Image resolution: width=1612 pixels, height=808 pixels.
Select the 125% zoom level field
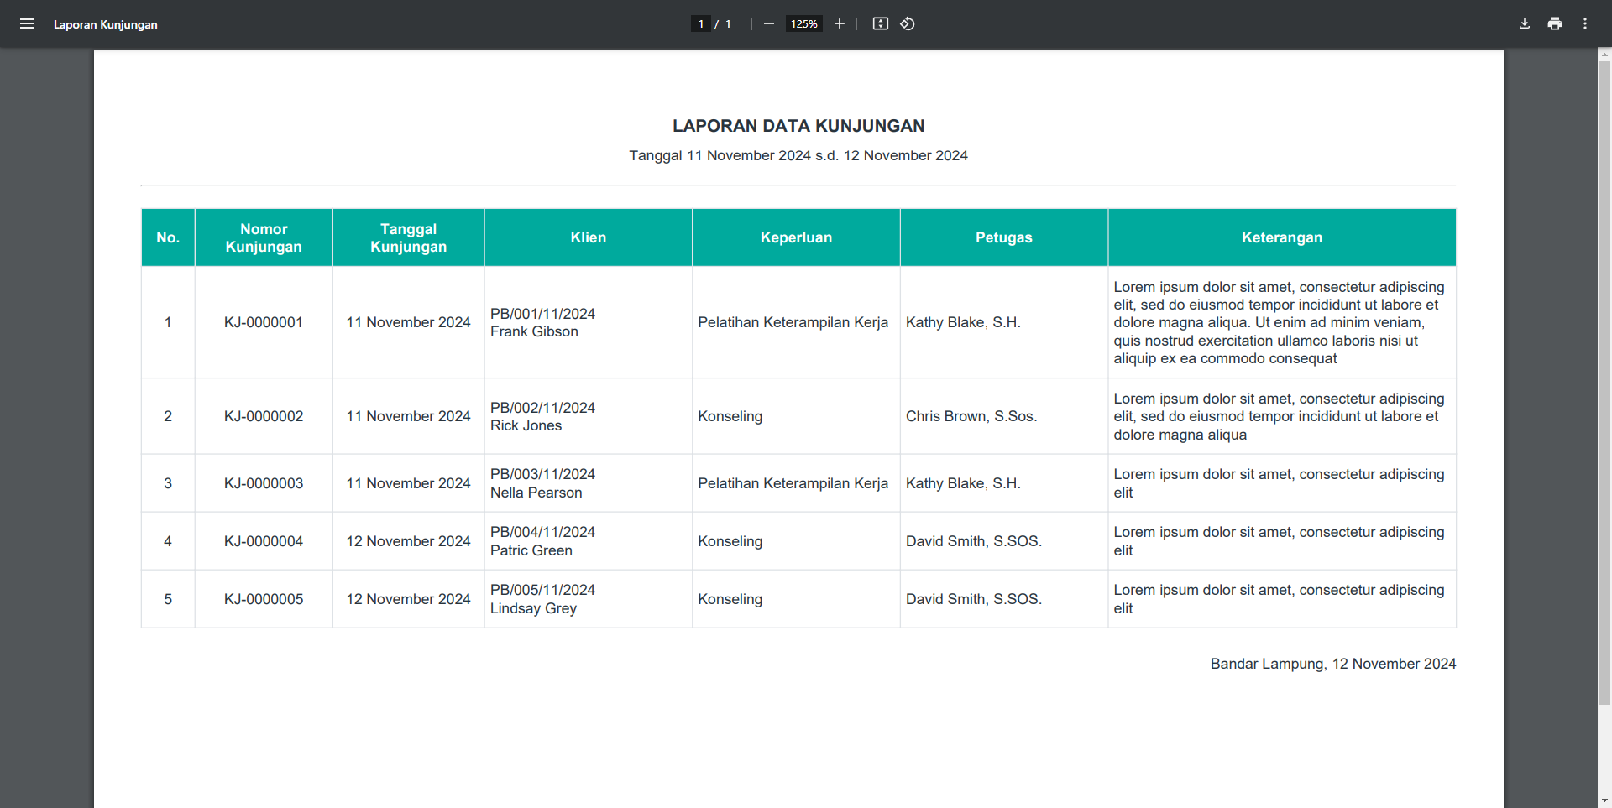pyautogui.click(x=803, y=23)
